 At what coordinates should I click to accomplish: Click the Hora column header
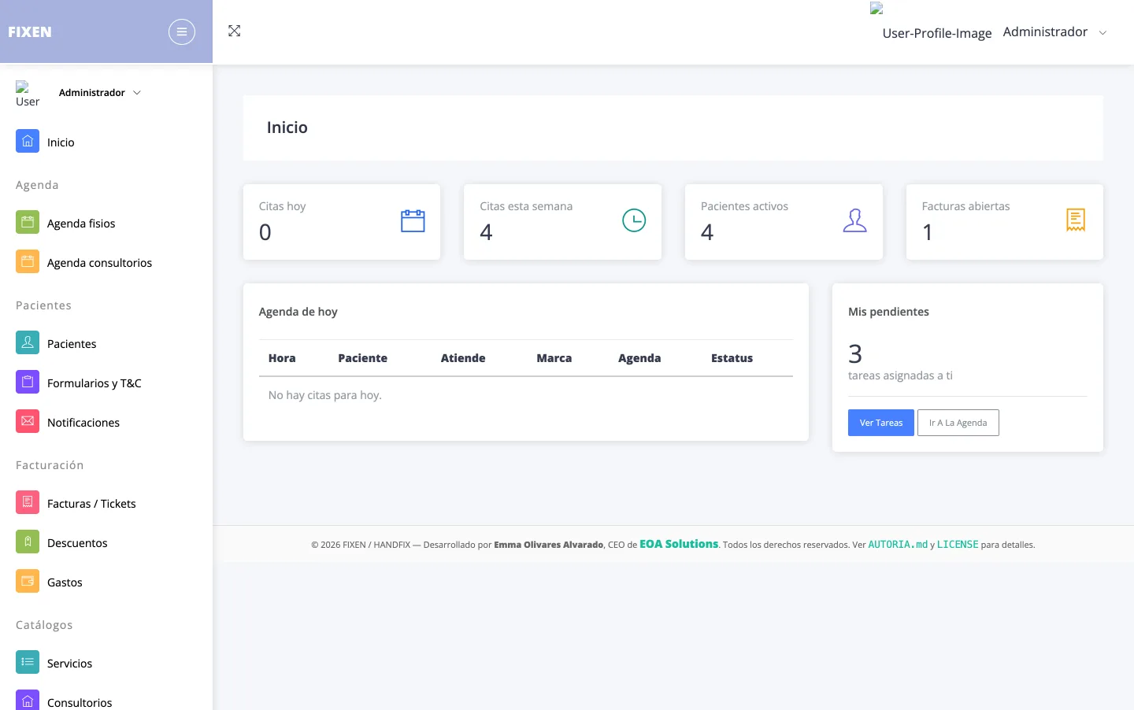(x=282, y=358)
